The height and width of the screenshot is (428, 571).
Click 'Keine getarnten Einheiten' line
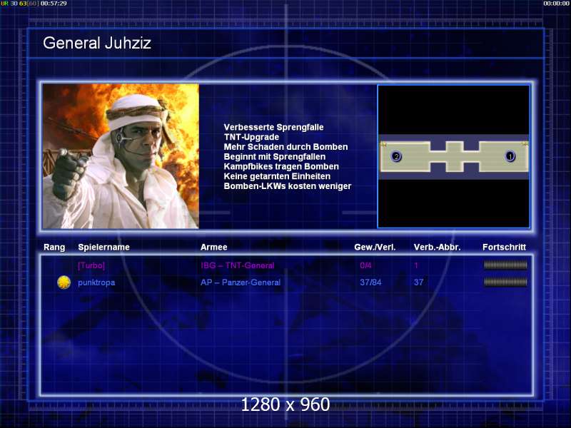[277, 176]
